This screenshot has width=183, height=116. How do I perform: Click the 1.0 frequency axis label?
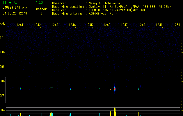click(x=2, y=52)
